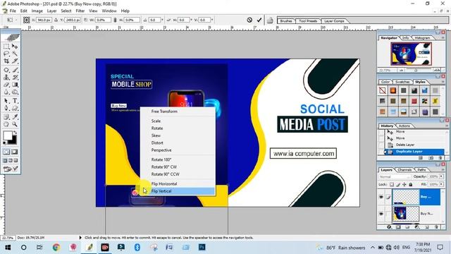Choose Perspective from context menu
Screen dimensions: 451x254
(178, 150)
